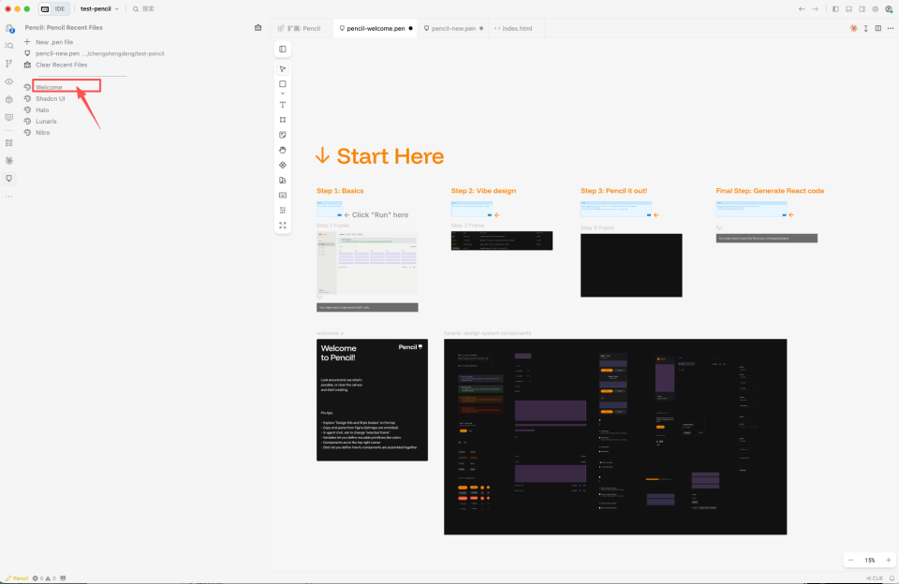The height and width of the screenshot is (584, 899).
Task: Click the Pencil Recent Files panel header icon
Action: pyautogui.click(x=258, y=27)
